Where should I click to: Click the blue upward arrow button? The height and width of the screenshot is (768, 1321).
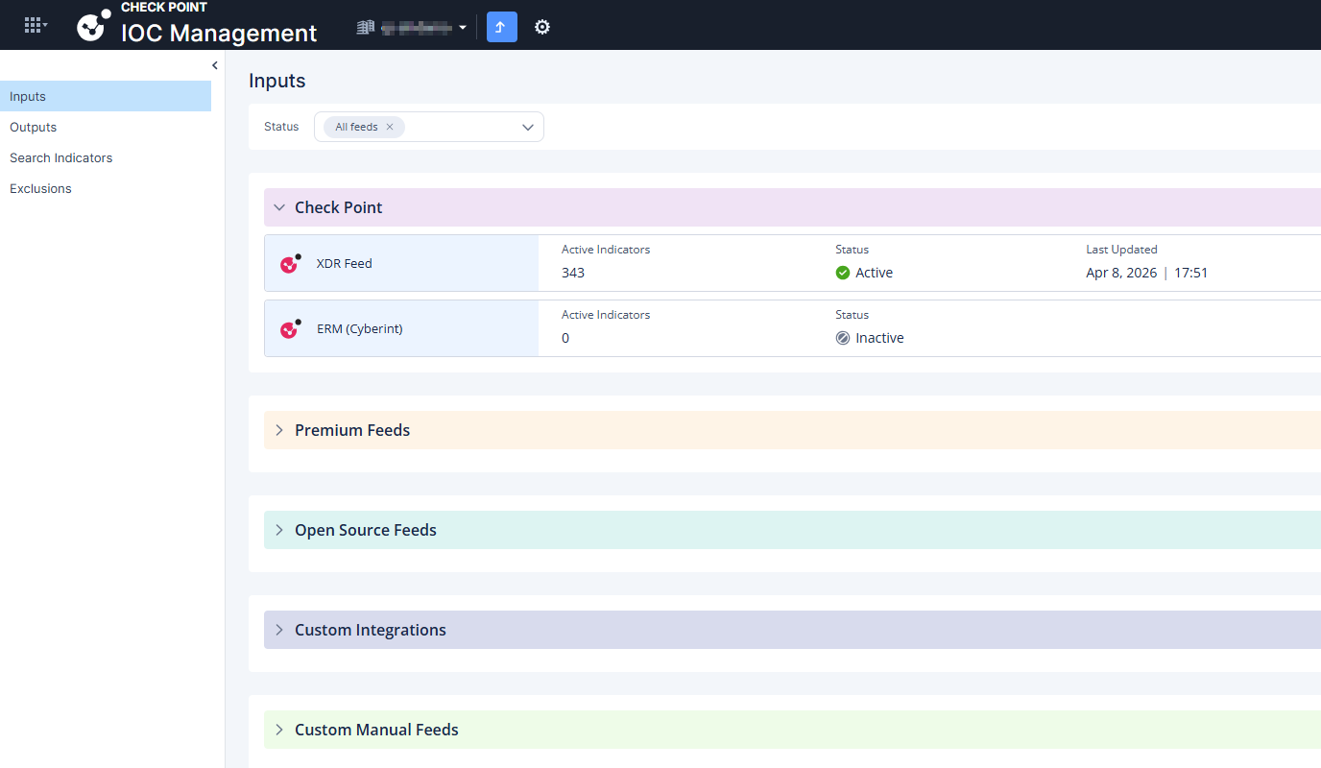(502, 27)
